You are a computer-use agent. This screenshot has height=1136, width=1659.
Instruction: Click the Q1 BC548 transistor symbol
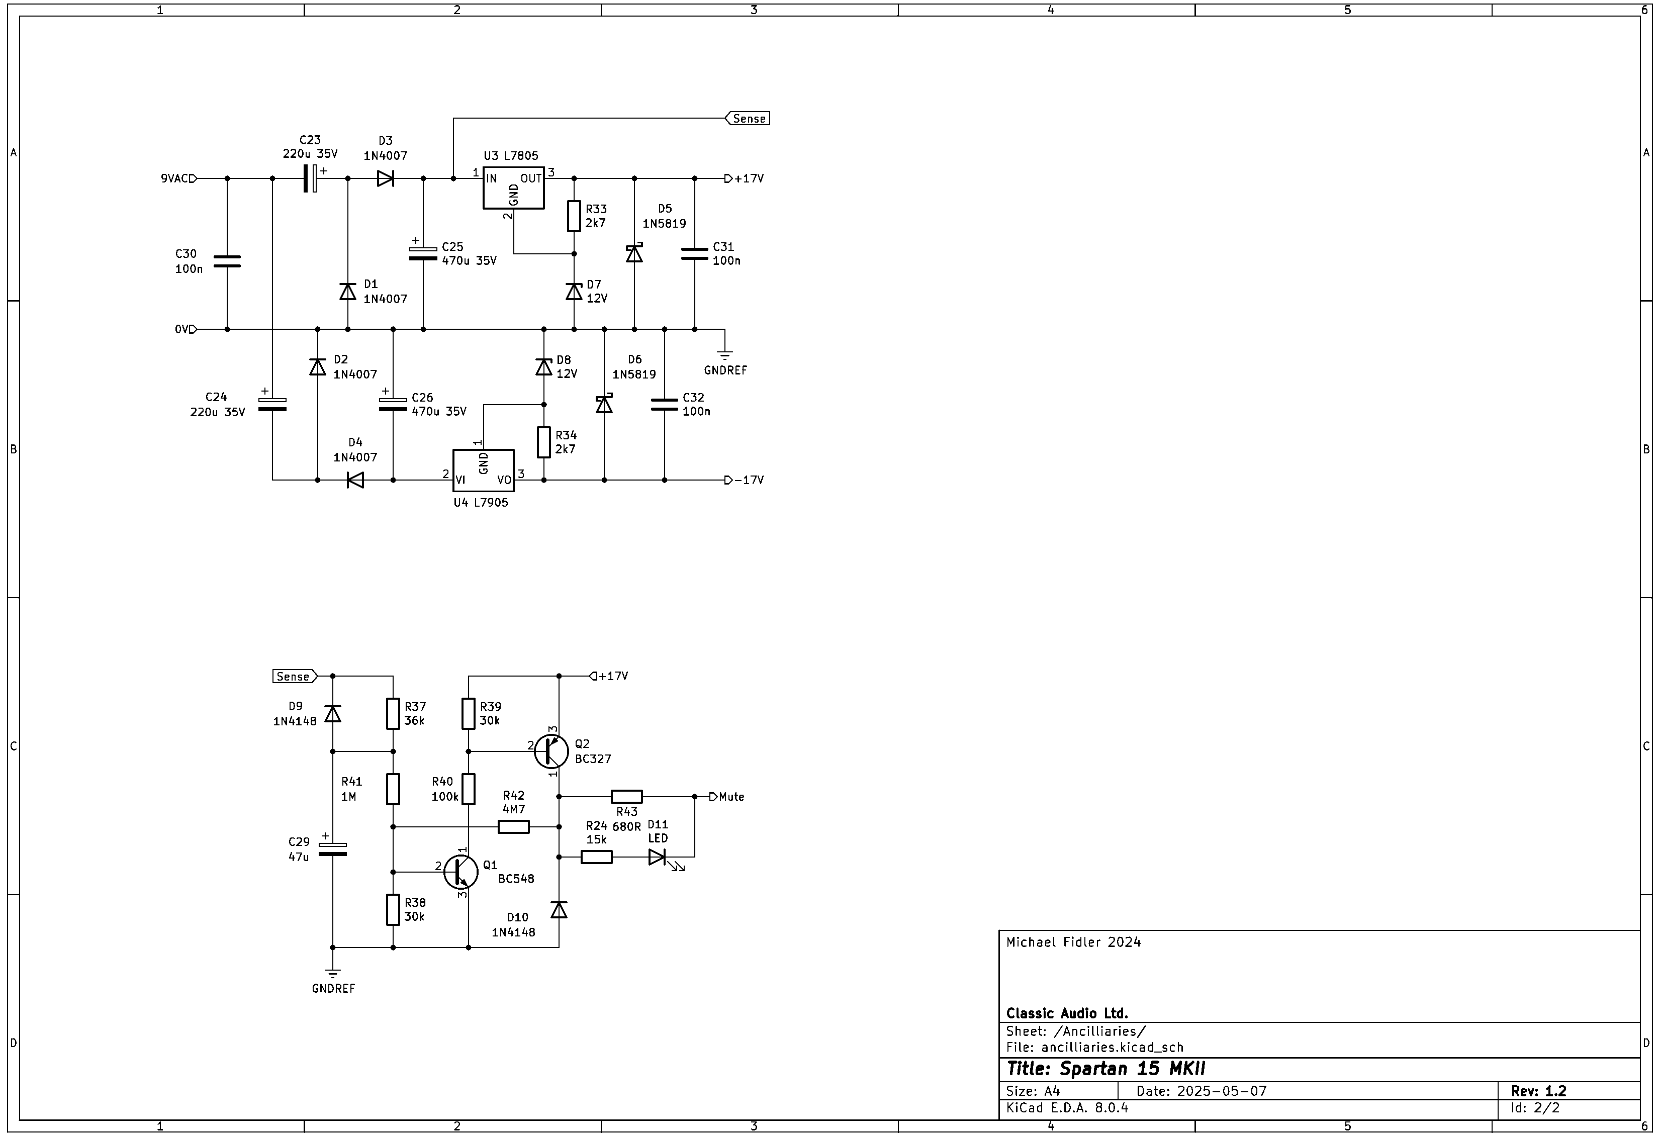pyautogui.click(x=460, y=871)
